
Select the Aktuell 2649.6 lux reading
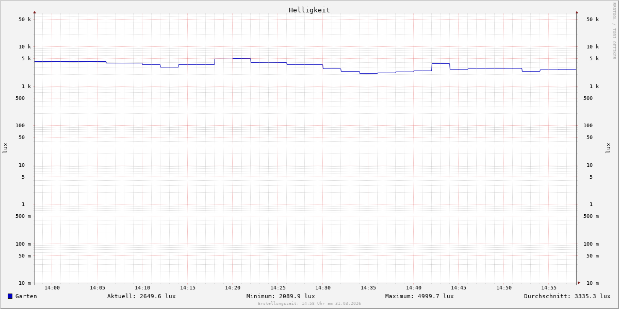[141, 296]
